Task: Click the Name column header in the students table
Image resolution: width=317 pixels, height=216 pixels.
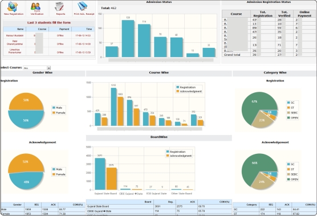Action: [20, 29]
